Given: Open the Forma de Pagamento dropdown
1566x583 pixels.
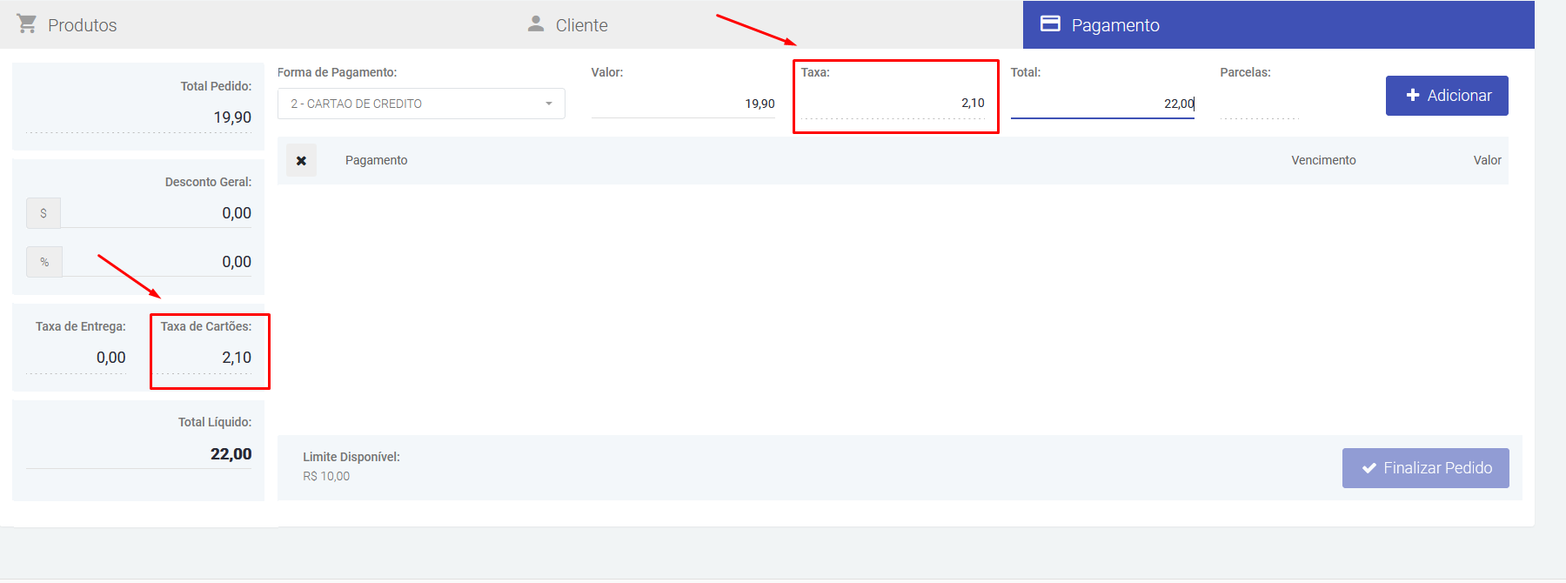Looking at the screenshot, I should pos(421,104).
